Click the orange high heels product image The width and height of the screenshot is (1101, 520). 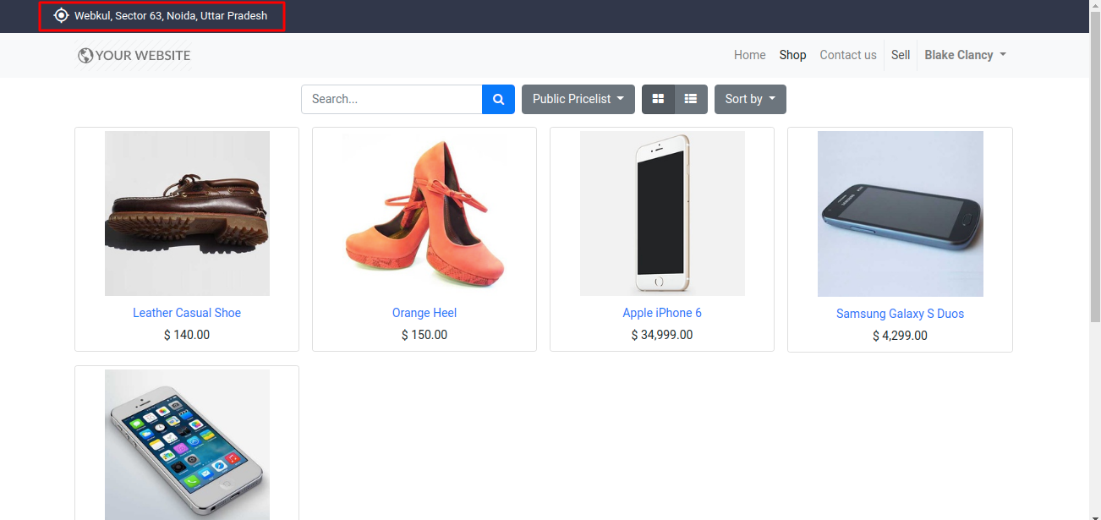point(425,213)
